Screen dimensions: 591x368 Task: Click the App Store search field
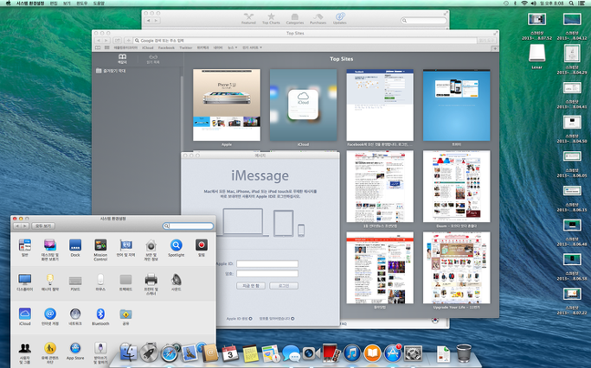coord(424,21)
